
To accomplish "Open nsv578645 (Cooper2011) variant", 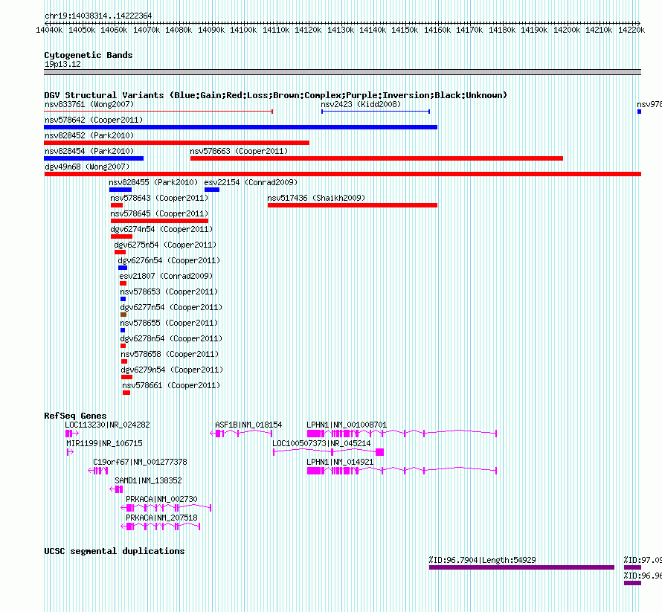I will tap(159, 221).
